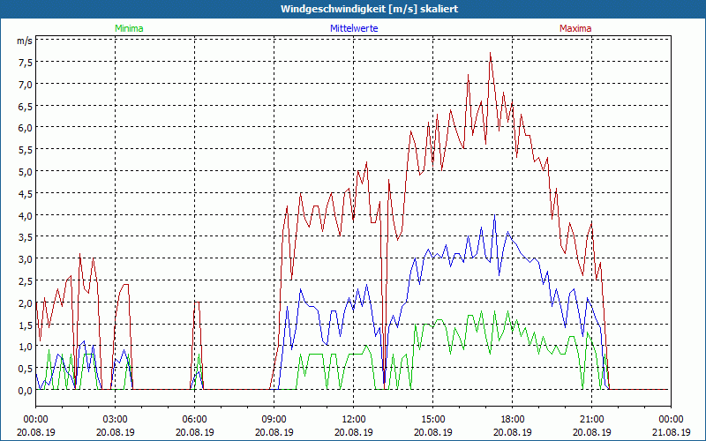
Task: Click the "0,5" y-axis value
Action: [x=26, y=369]
